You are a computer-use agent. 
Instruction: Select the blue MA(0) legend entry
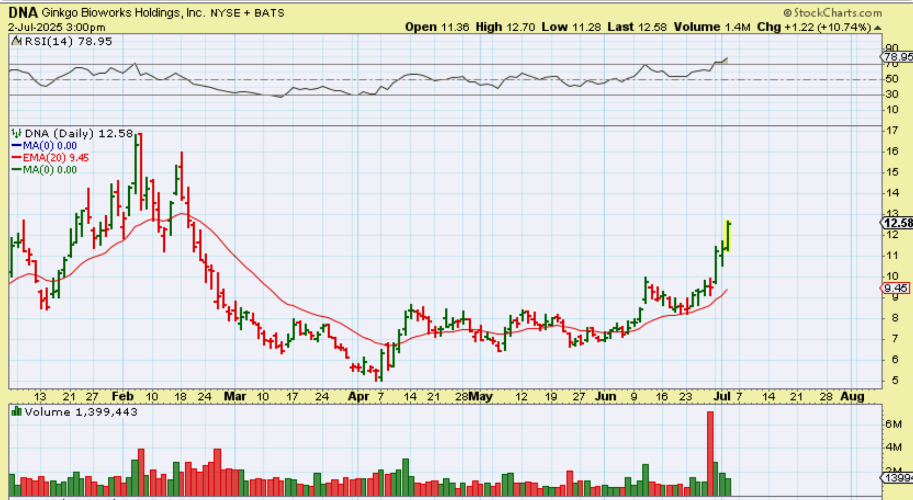44,146
